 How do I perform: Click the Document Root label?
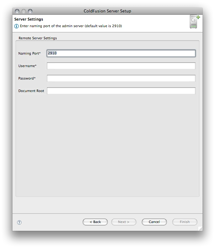click(x=31, y=91)
